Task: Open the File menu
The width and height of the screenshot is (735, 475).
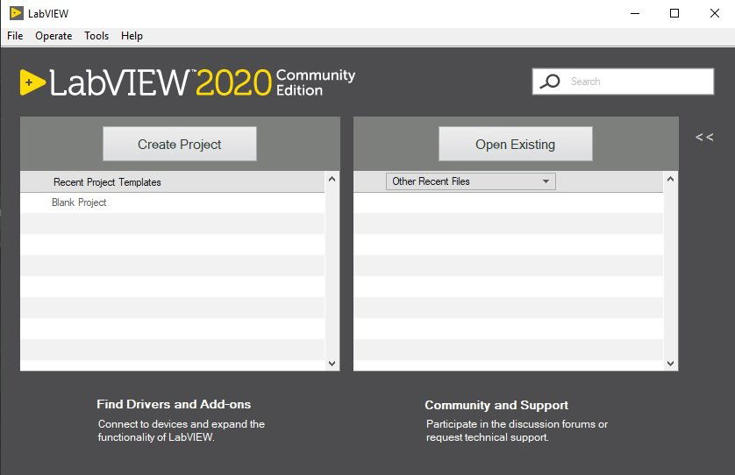Action: (15, 36)
